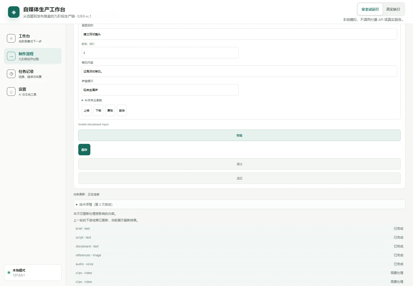This screenshot has height=286, width=413.
Task: Save the storyboard with 保存
Action: click(84, 150)
